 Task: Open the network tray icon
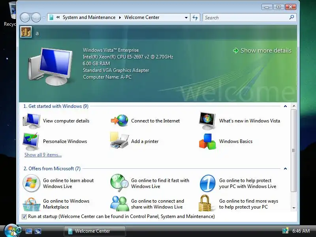pyautogui.click(x=285, y=231)
